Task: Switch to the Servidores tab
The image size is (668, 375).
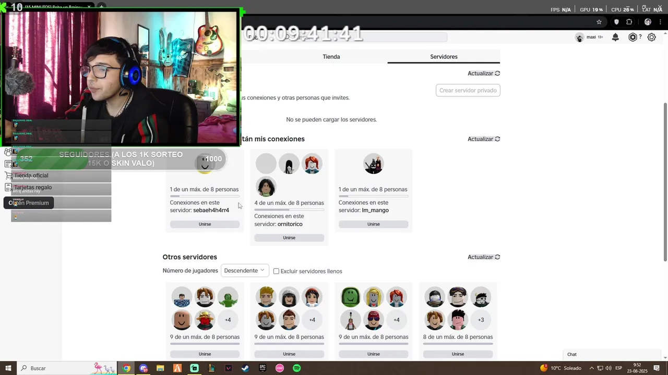Action: [x=444, y=56]
